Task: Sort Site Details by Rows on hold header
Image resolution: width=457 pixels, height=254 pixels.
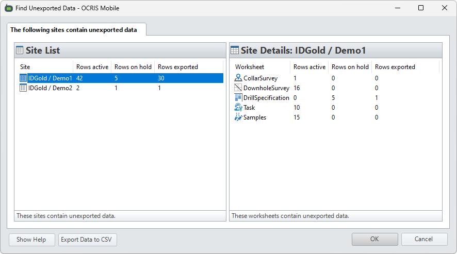Action: point(350,67)
